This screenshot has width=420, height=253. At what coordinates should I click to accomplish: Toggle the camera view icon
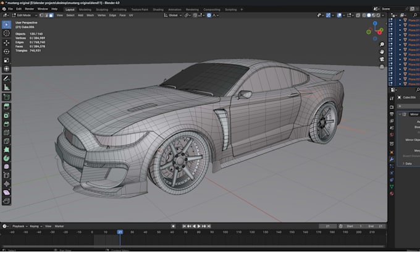pyautogui.click(x=382, y=59)
